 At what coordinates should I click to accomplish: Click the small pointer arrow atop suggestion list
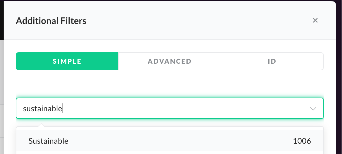point(42,125)
